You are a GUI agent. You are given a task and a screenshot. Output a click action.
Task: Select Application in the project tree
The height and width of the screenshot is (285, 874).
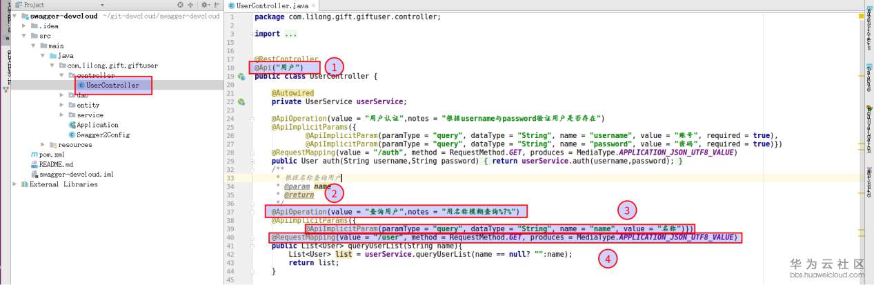point(97,125)
